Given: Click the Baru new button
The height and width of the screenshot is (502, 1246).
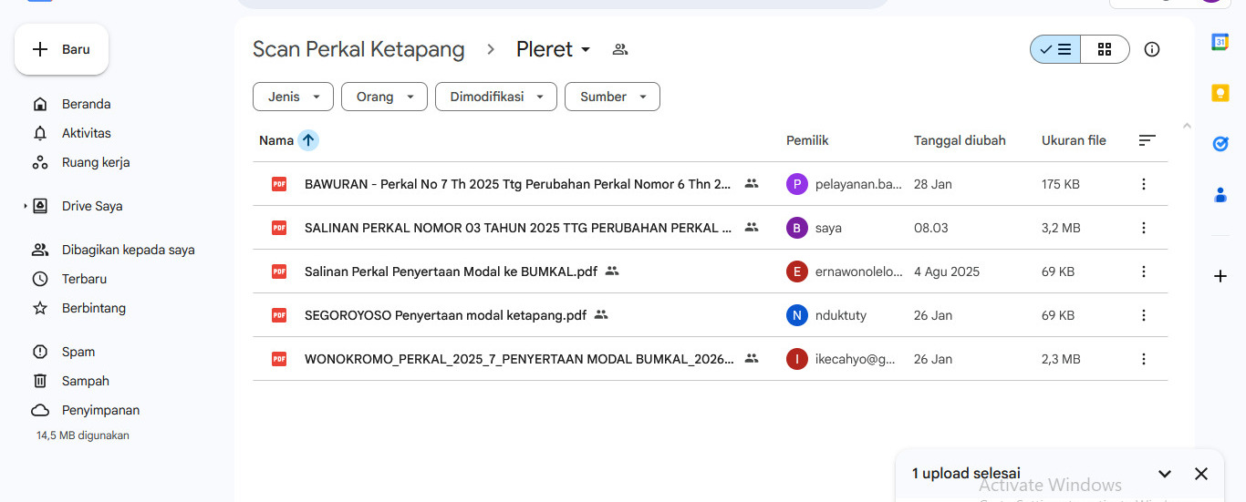Looking at the screenshot, I should point(62,49).
